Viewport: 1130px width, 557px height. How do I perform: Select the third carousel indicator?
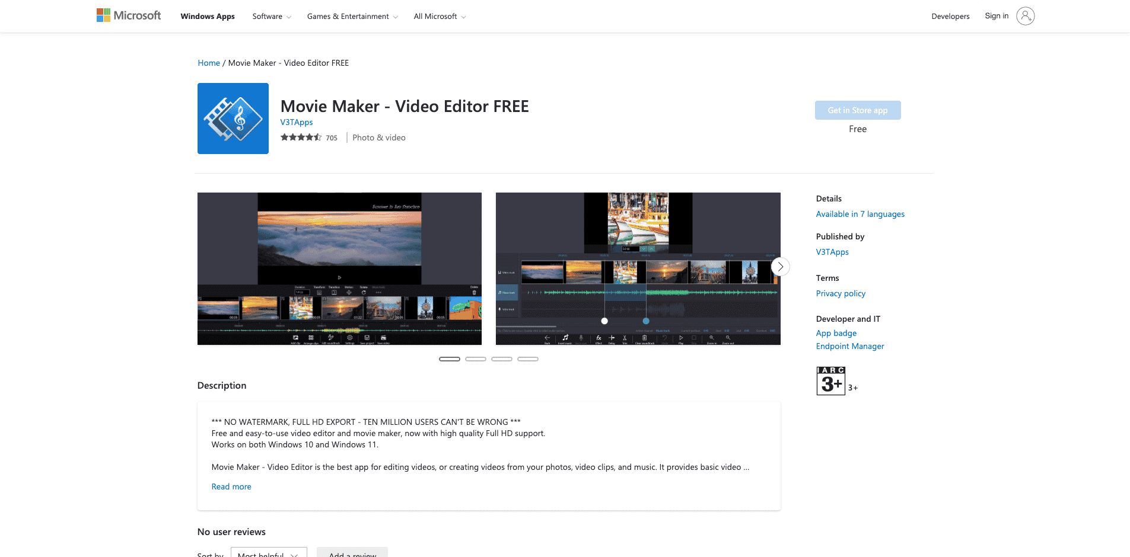click(502, 359)
